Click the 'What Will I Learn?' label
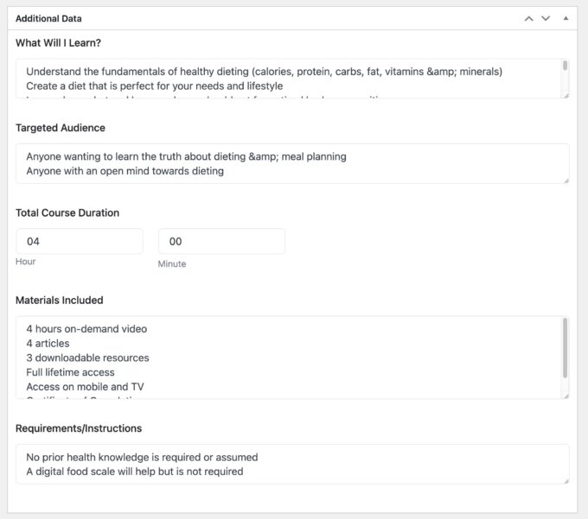The image size is (588, 519). tap(58, 42)
